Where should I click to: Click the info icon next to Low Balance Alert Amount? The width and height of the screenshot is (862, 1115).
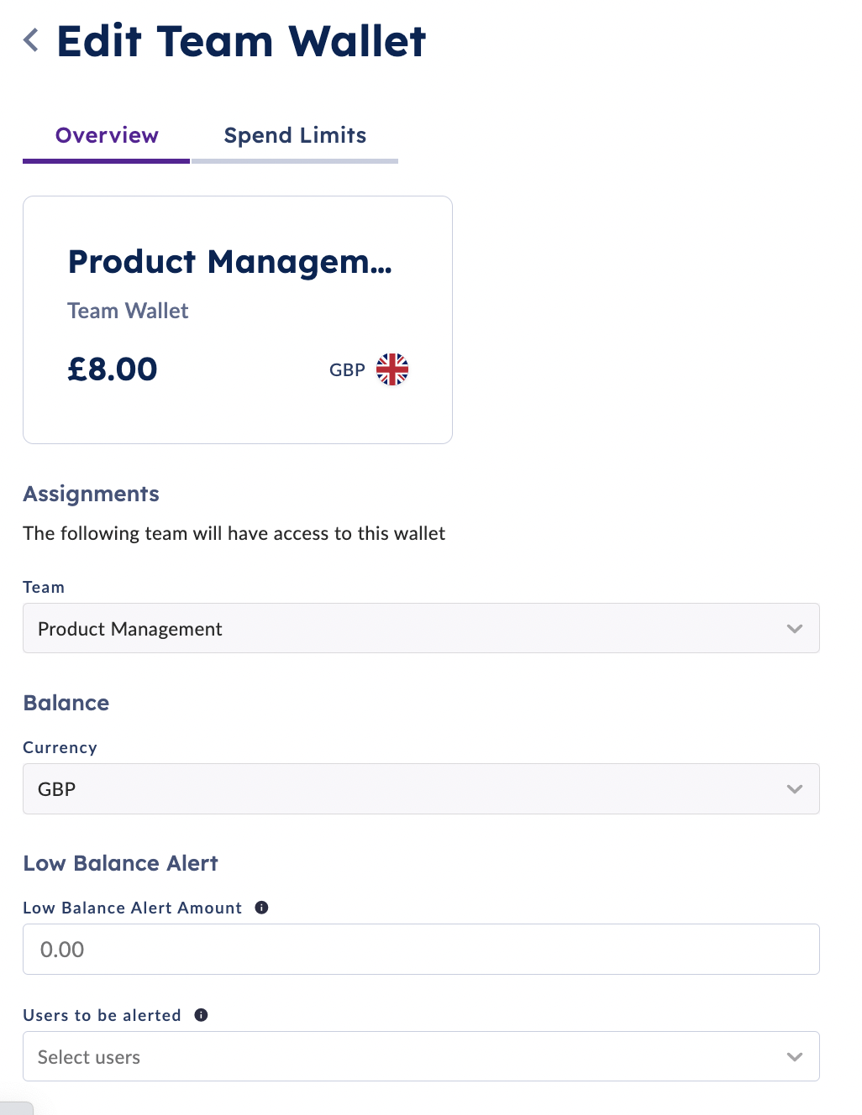click(x=261, y=907)
